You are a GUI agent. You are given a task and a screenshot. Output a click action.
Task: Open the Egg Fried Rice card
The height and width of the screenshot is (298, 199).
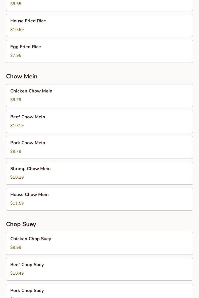click(99, 51)
